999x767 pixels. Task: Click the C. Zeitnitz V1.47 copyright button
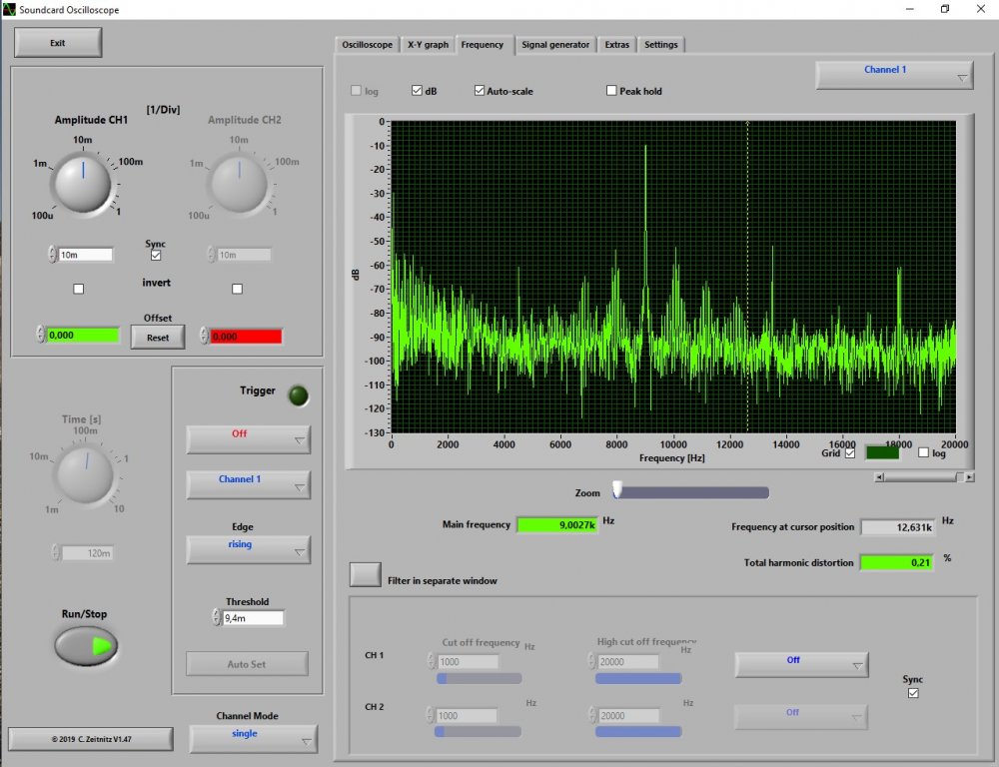[91, 739]
